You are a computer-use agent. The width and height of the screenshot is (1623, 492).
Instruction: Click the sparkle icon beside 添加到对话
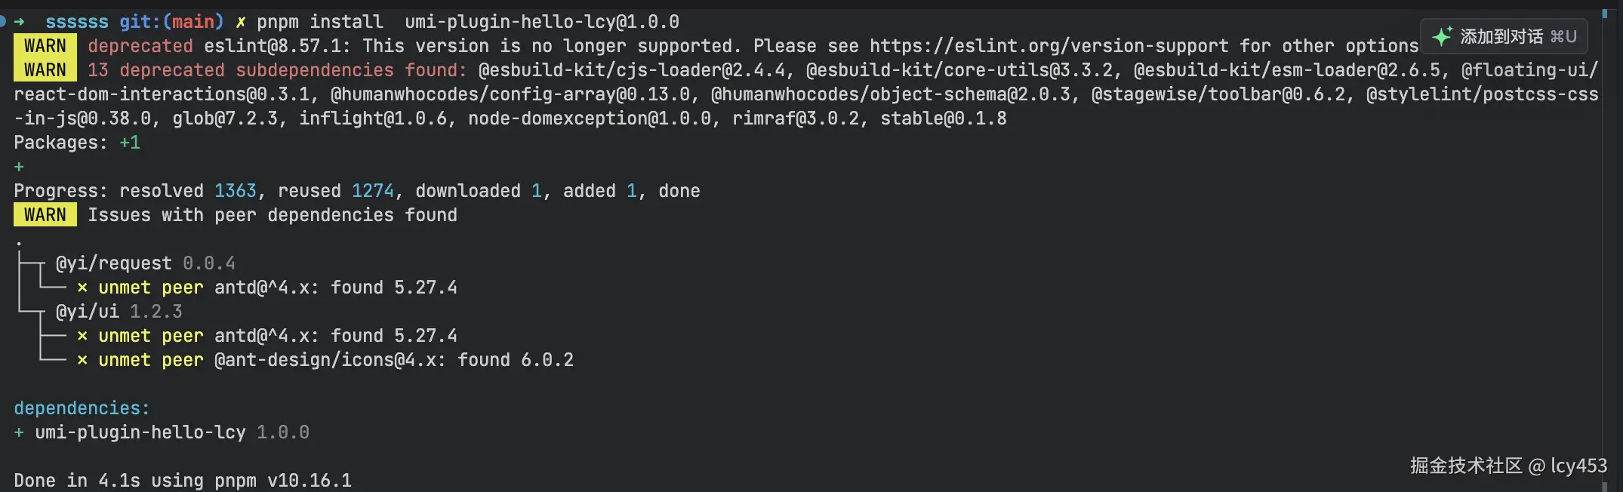[x=1443, y=36]
